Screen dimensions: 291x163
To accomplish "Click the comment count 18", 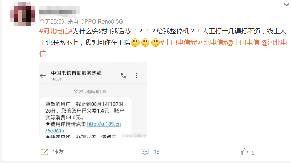I will click(156, 152).
